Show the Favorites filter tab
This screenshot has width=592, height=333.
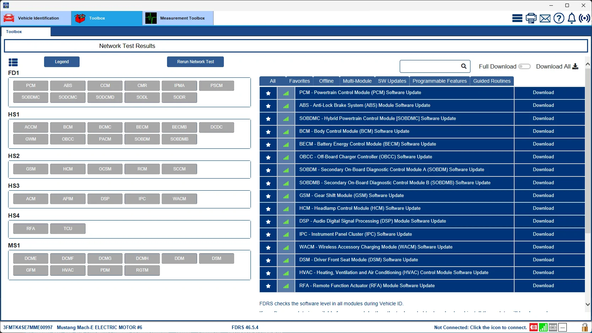point(300,81)
